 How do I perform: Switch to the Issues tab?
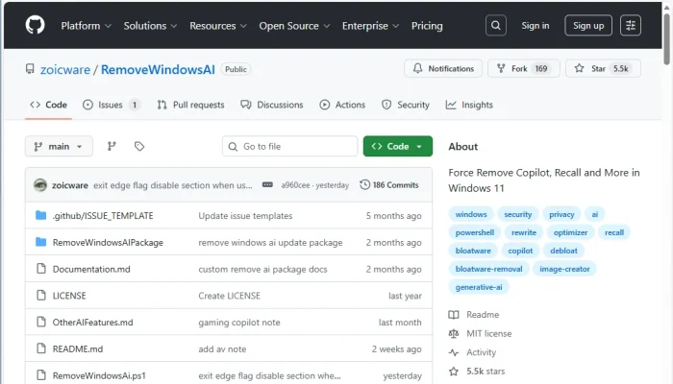tap(112, 105)
